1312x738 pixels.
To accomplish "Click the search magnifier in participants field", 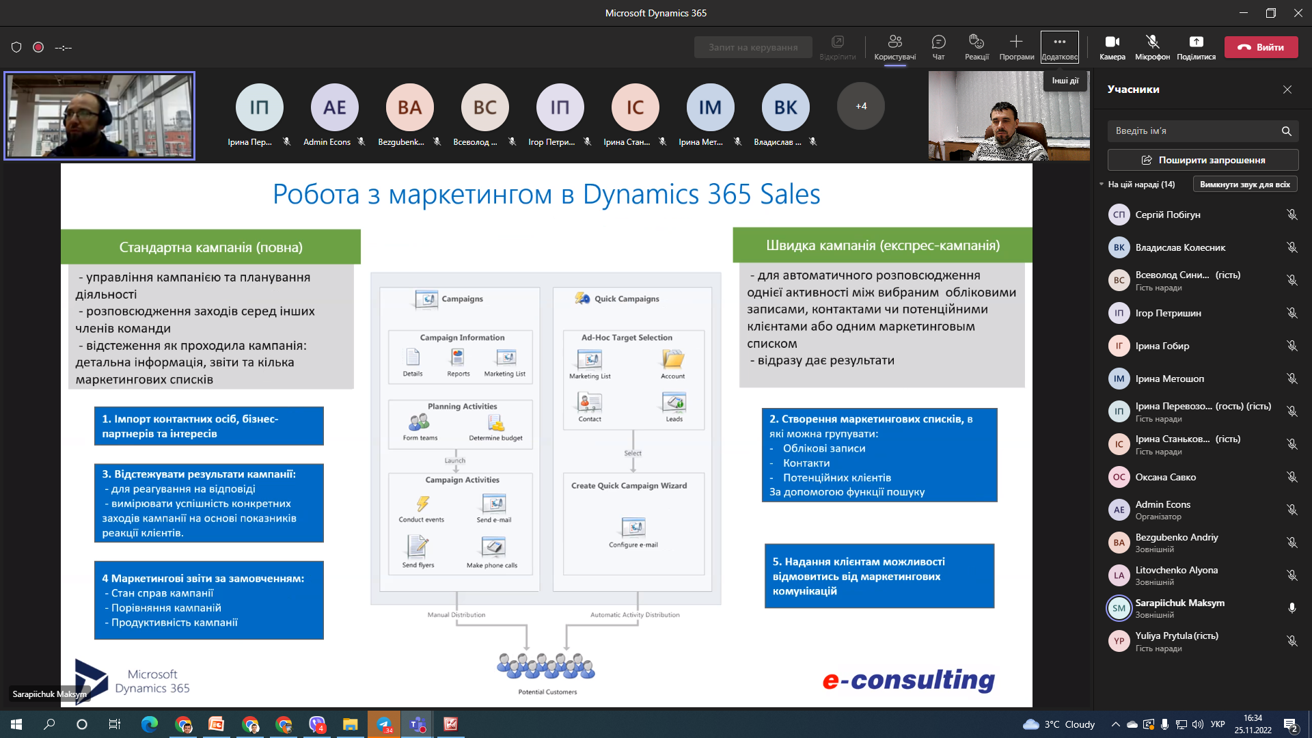I will click(x=1286, y=131).
